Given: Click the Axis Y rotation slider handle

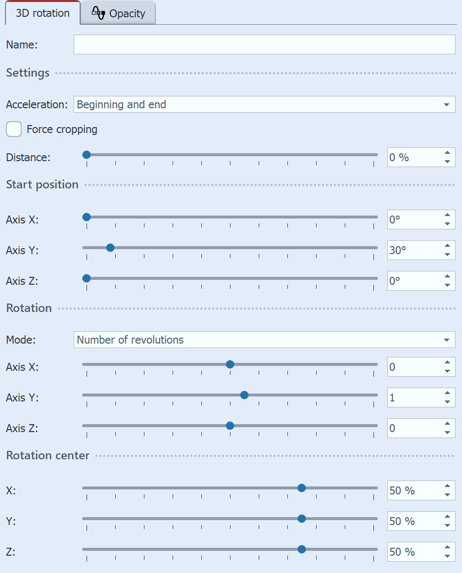Looking at the screenshot, I should click(x=244, y=395).
